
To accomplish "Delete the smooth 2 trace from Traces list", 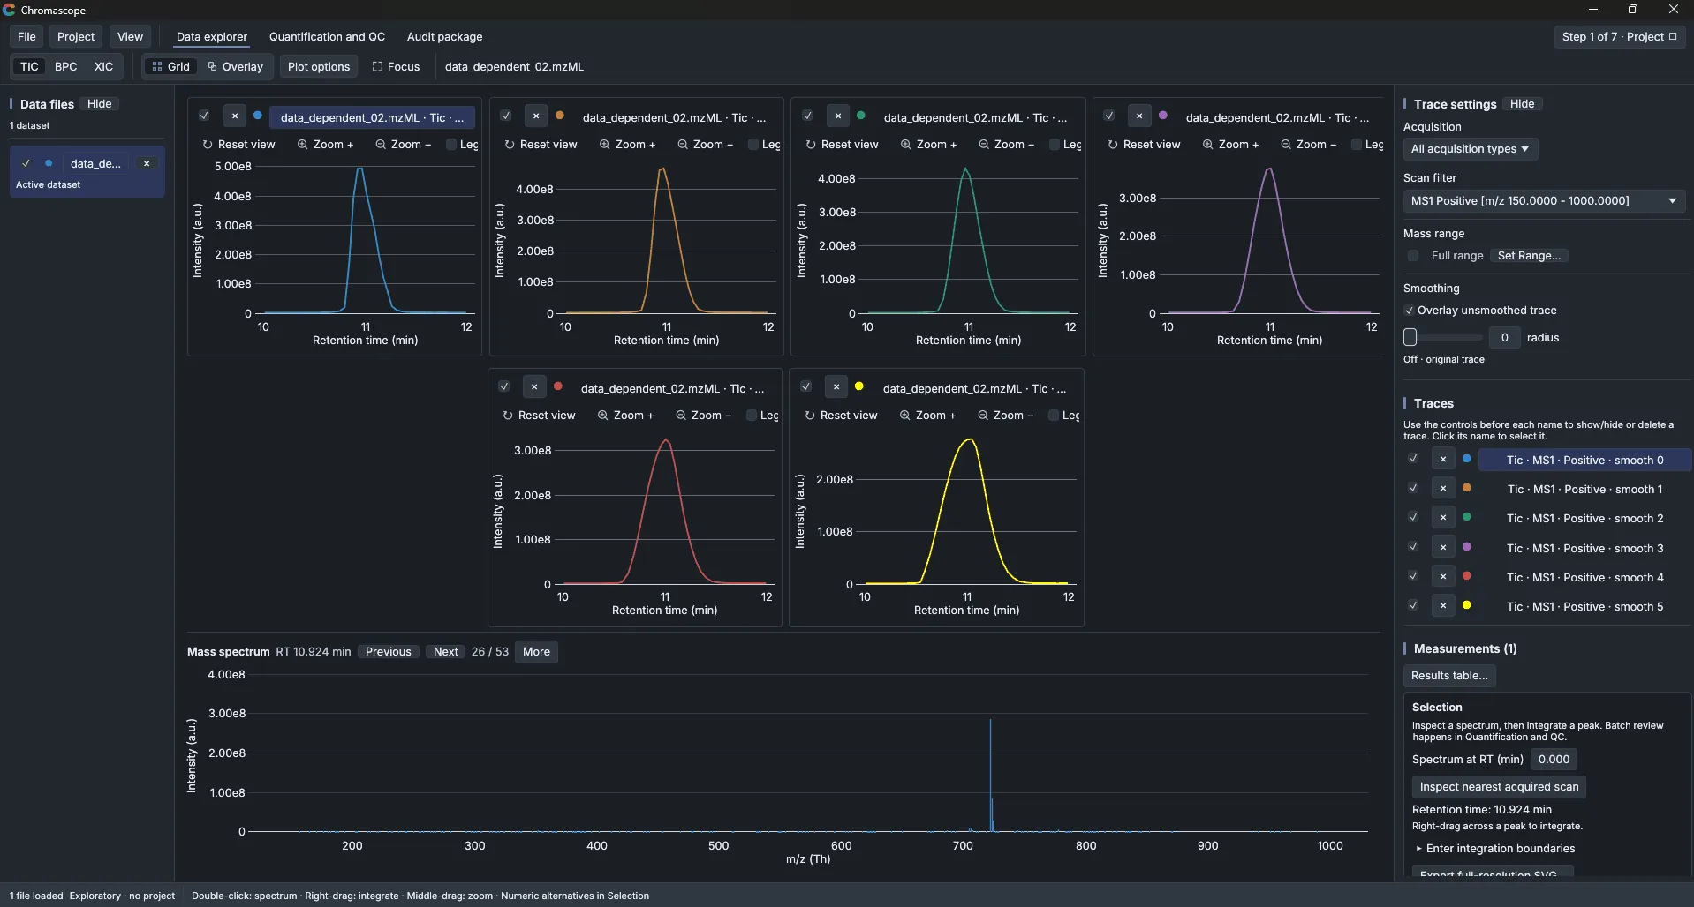I will pos(1442,518).
